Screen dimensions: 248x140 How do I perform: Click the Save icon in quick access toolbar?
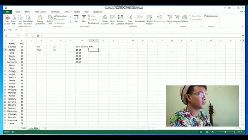click(x=5, y=30)
